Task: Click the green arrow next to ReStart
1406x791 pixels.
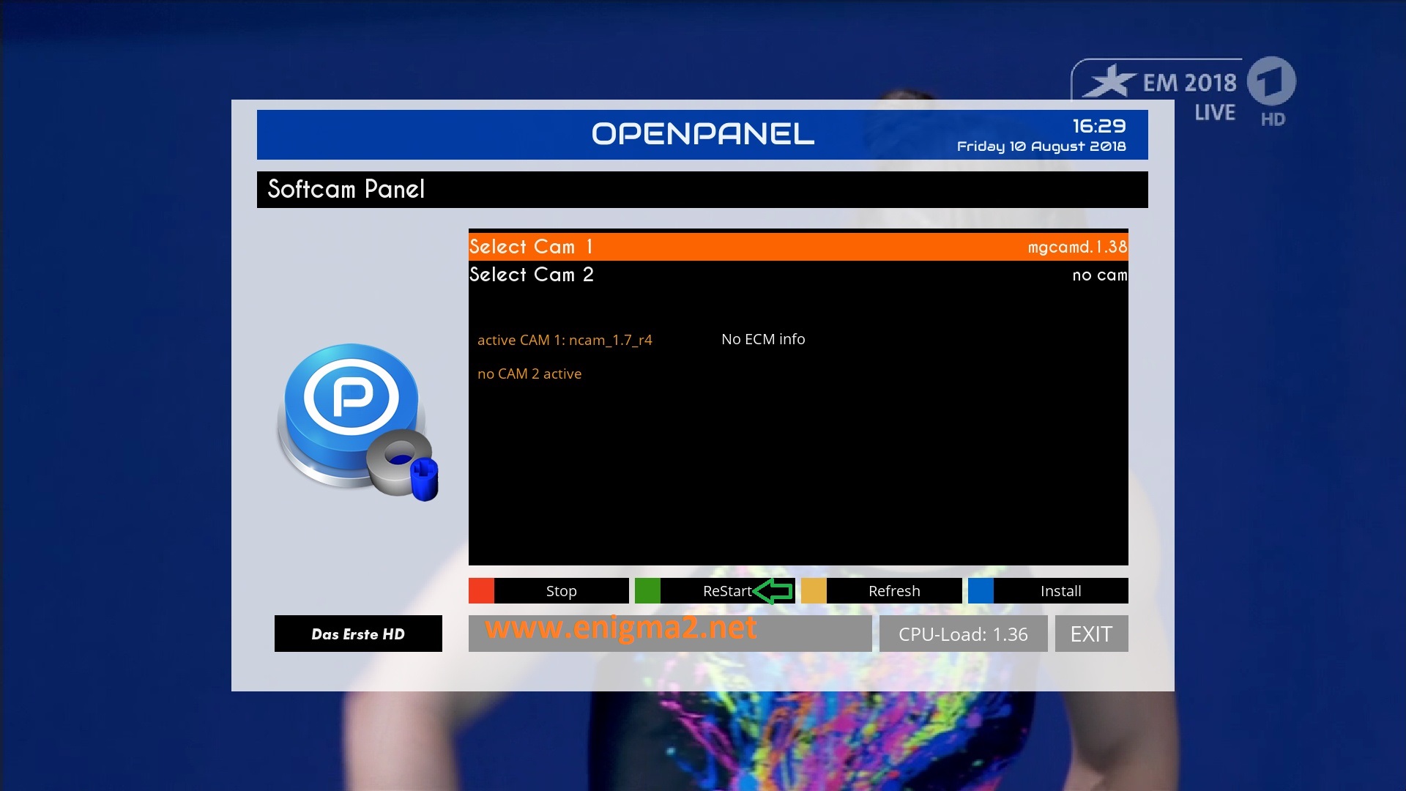Action: 773,591
